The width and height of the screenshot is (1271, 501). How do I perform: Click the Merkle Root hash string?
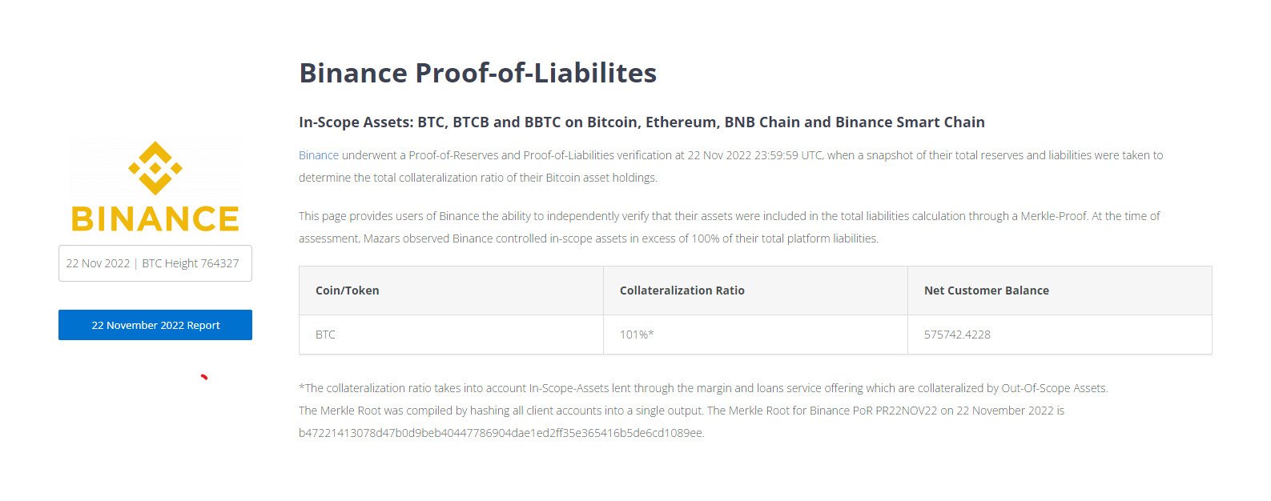[x=501, y=433]
